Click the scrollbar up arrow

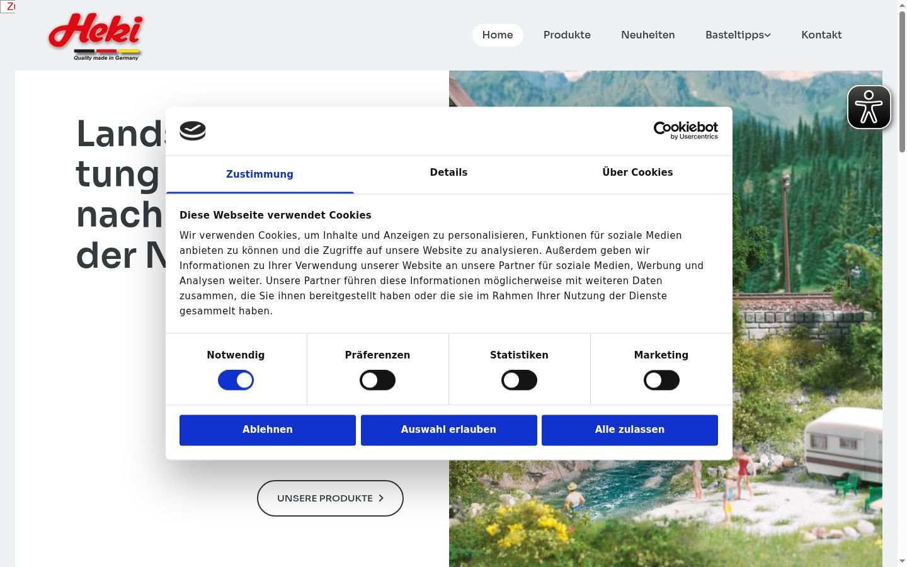(902, 5)
